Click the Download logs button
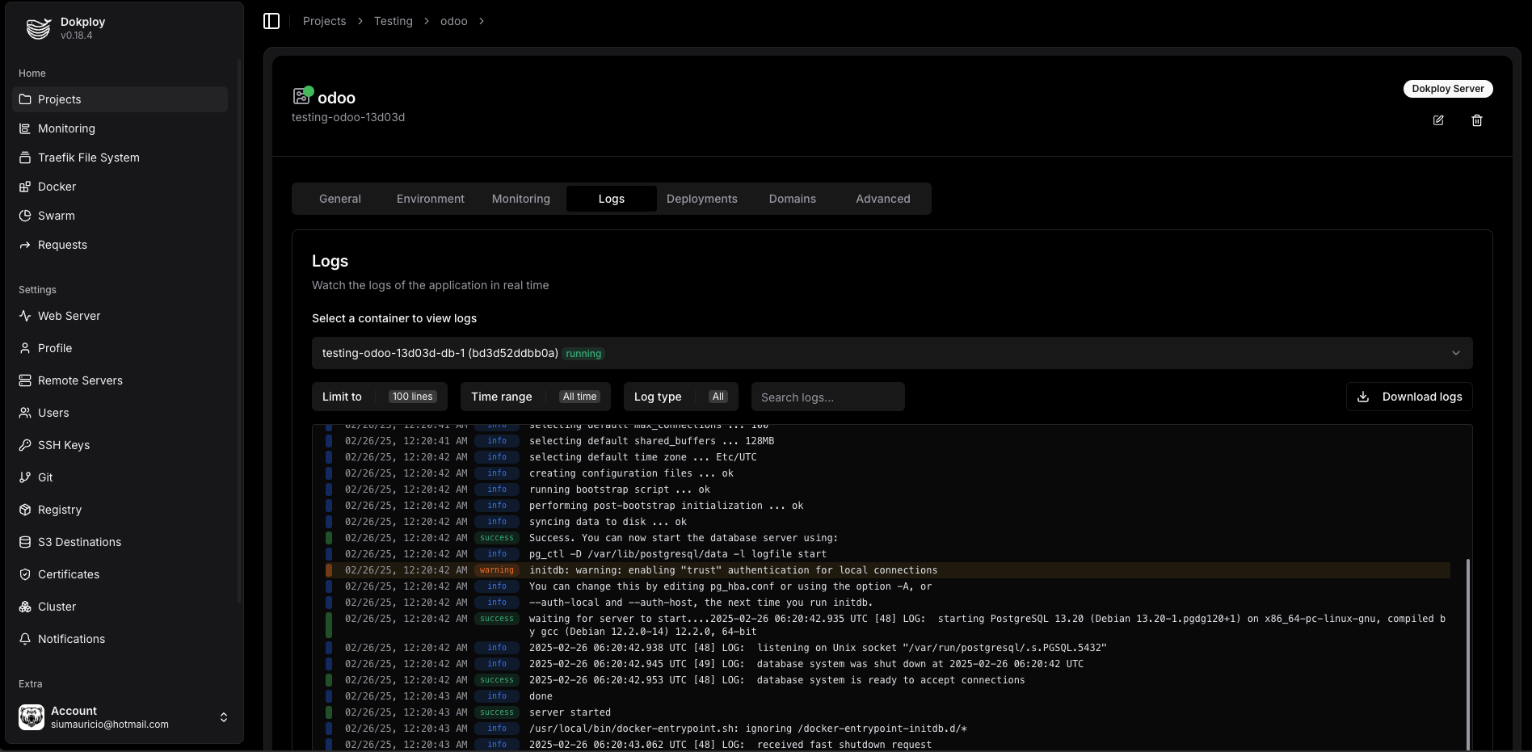 point(1409,397)
